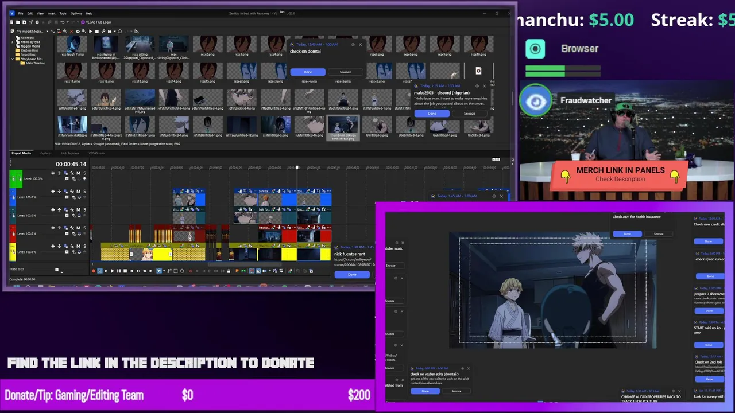This screenshot has height=413, width=735.
Task: Click the Record button in transport bar
Action: tap(94, 271)
